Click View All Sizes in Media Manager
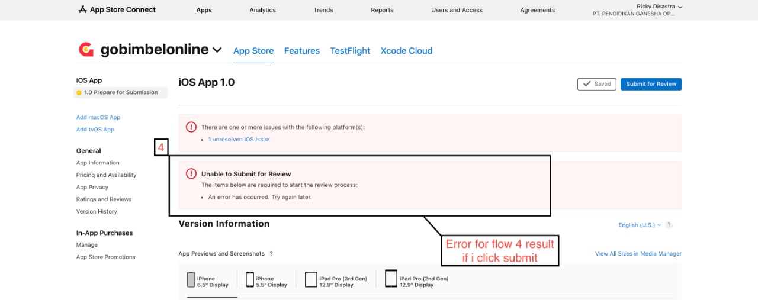 [x=638, y=254]
